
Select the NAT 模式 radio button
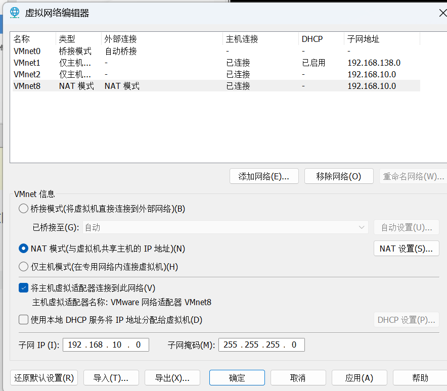pos(23,249)
